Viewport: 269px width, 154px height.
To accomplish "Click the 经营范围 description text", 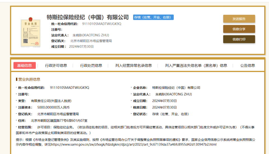I will (x=135, y=130).
